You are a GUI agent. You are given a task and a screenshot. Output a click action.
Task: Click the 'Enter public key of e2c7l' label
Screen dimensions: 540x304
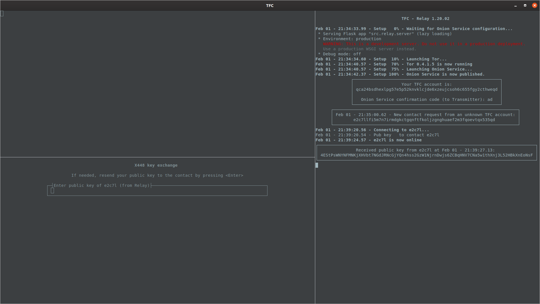point(102,185)
